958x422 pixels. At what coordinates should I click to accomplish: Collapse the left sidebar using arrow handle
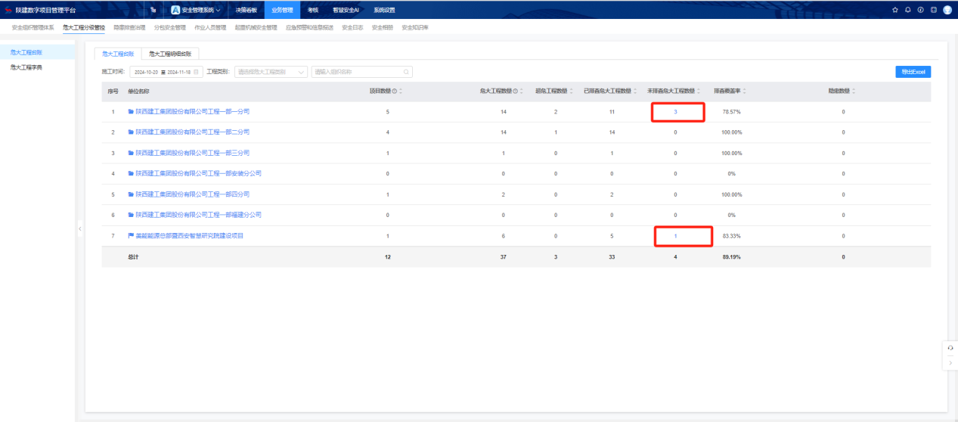coord(80,228)
